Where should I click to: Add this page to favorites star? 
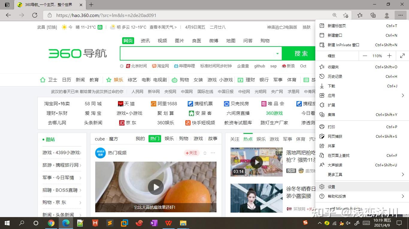(346, 15)
